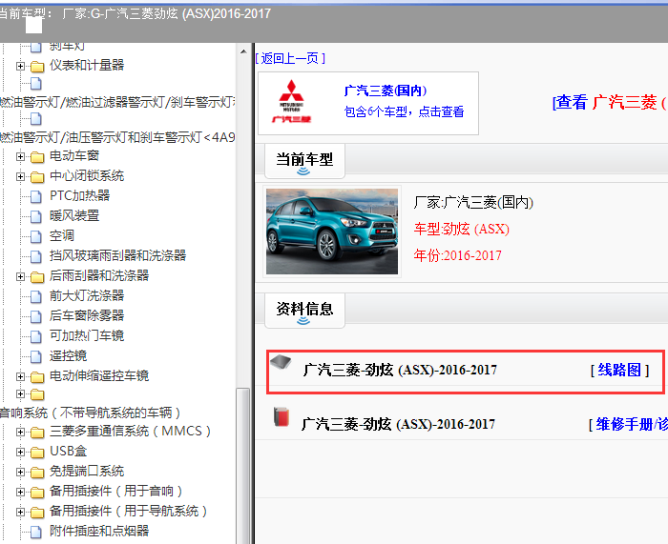This screenshot has height=544, width=668.
Task: Expand the 免提端口系统 folder node
Action: 20,472
